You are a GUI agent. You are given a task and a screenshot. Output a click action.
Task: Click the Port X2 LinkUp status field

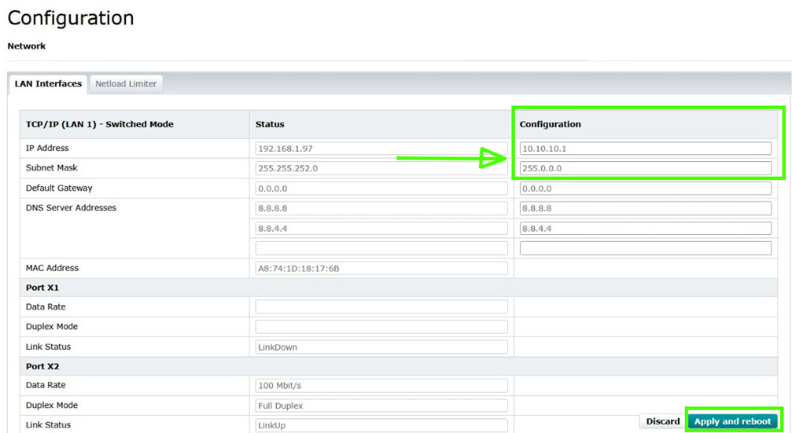point(381,425)
